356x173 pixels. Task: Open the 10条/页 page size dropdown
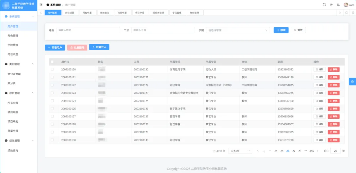coord(240,151)
